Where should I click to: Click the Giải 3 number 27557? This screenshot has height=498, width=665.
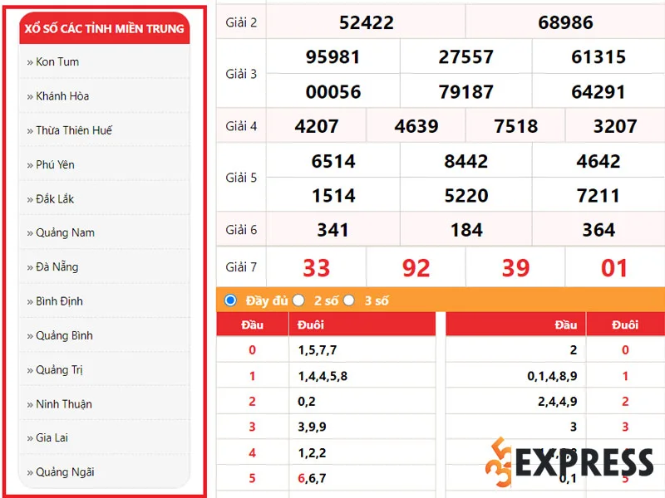[466, 56]
